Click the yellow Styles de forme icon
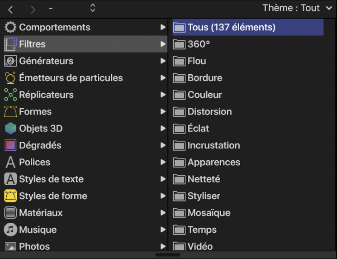This screenshot has height=259, width=337. coord(10,196)
